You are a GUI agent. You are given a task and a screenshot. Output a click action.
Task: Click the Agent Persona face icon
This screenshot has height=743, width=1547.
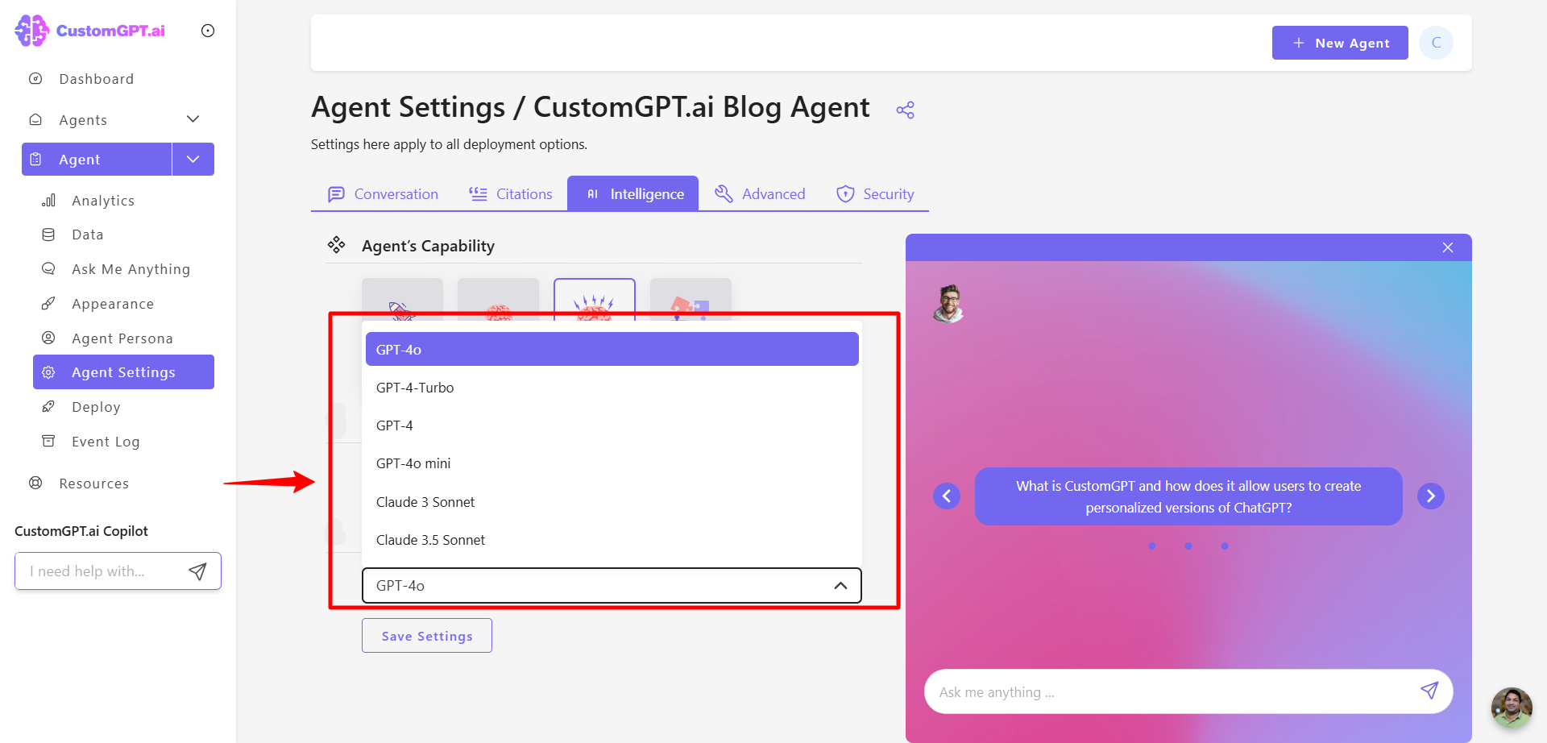tap(48, 338)
